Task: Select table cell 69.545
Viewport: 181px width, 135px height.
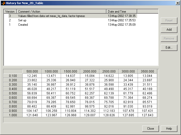Action: pos(71,98)
